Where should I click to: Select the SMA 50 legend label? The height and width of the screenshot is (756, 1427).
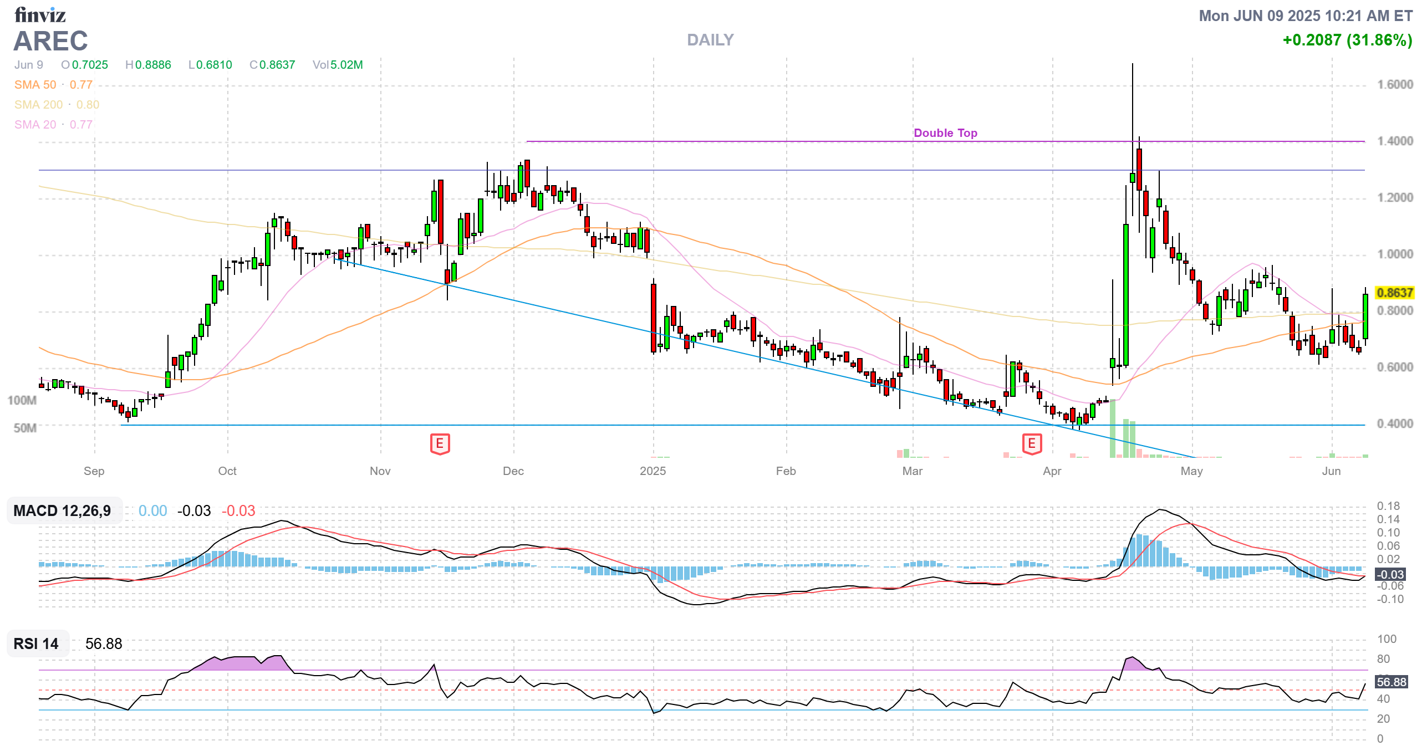pos(35,85)
